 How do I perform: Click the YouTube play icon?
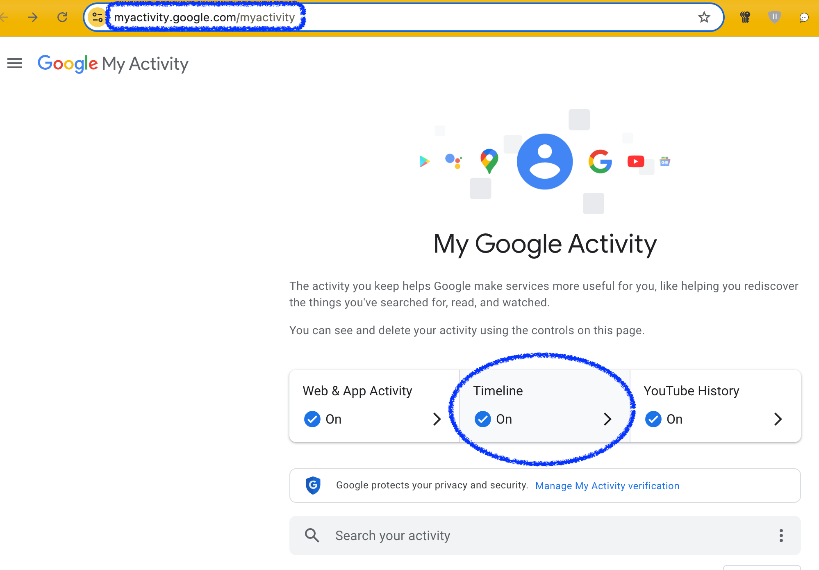(x=636, y=161)
